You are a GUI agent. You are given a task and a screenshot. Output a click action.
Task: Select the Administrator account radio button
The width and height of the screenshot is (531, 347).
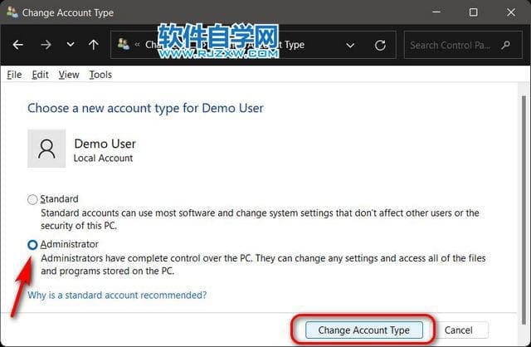click(x=32, y=245)
